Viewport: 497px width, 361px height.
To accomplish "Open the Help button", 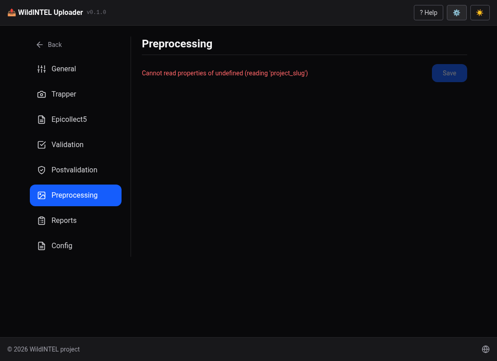I will point(428,13).
